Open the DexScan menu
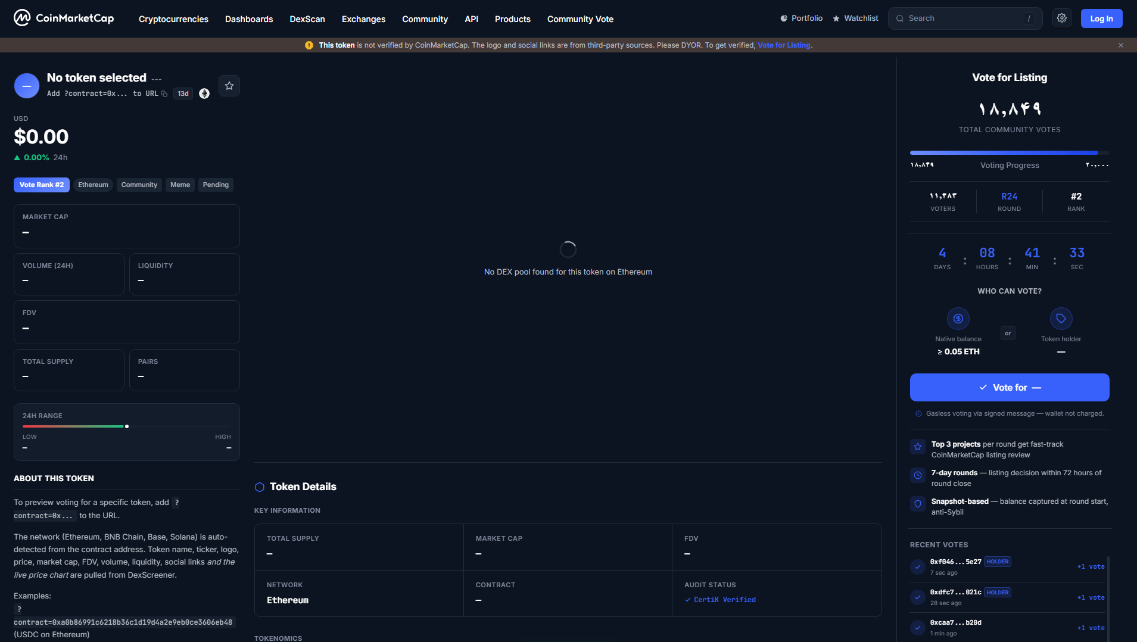 pos(307,19)
